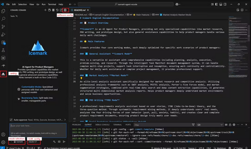This screenshot has width=251, height=149.
Task: Click the Markdown language mode in status bar
Action: click(x=220, y=148)
